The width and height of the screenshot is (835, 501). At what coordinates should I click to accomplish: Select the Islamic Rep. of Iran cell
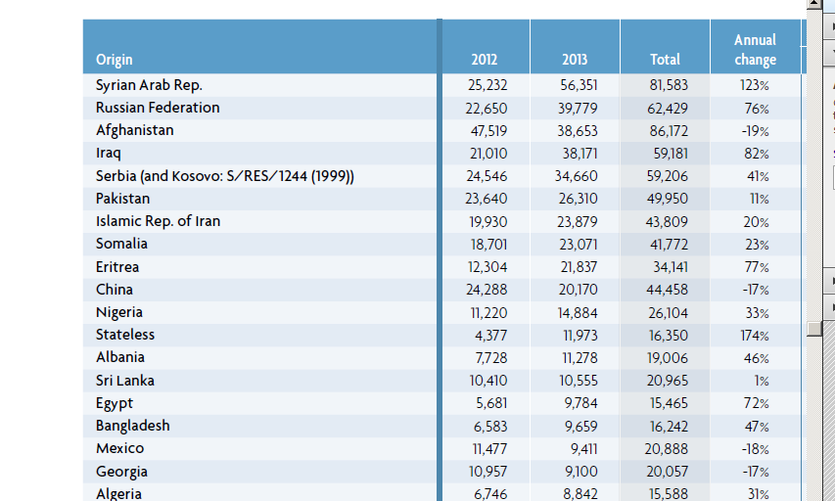coord(158,221)
